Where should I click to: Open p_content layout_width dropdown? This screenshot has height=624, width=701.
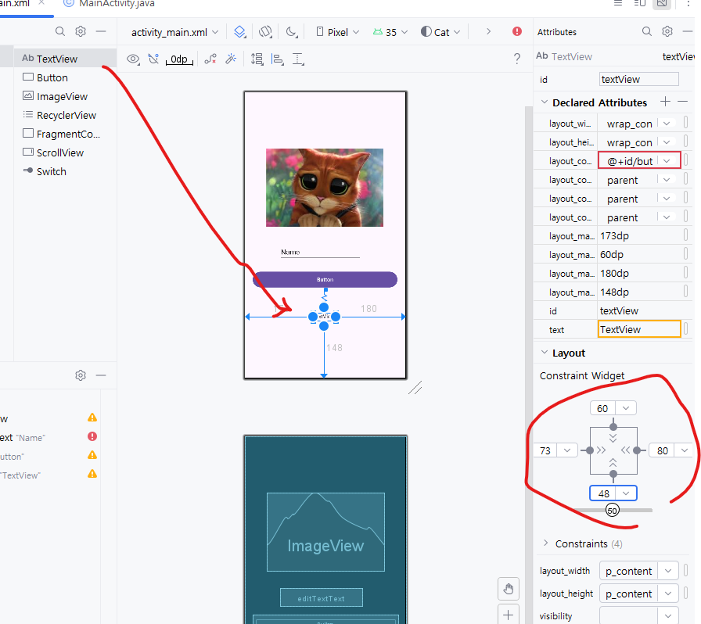pos(668,571)
